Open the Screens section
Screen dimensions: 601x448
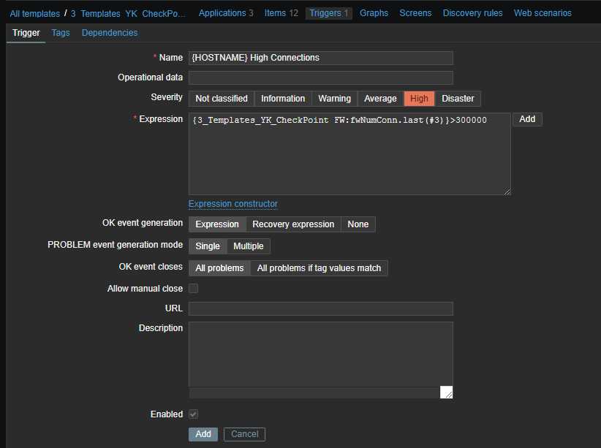(x=415, y=13)
